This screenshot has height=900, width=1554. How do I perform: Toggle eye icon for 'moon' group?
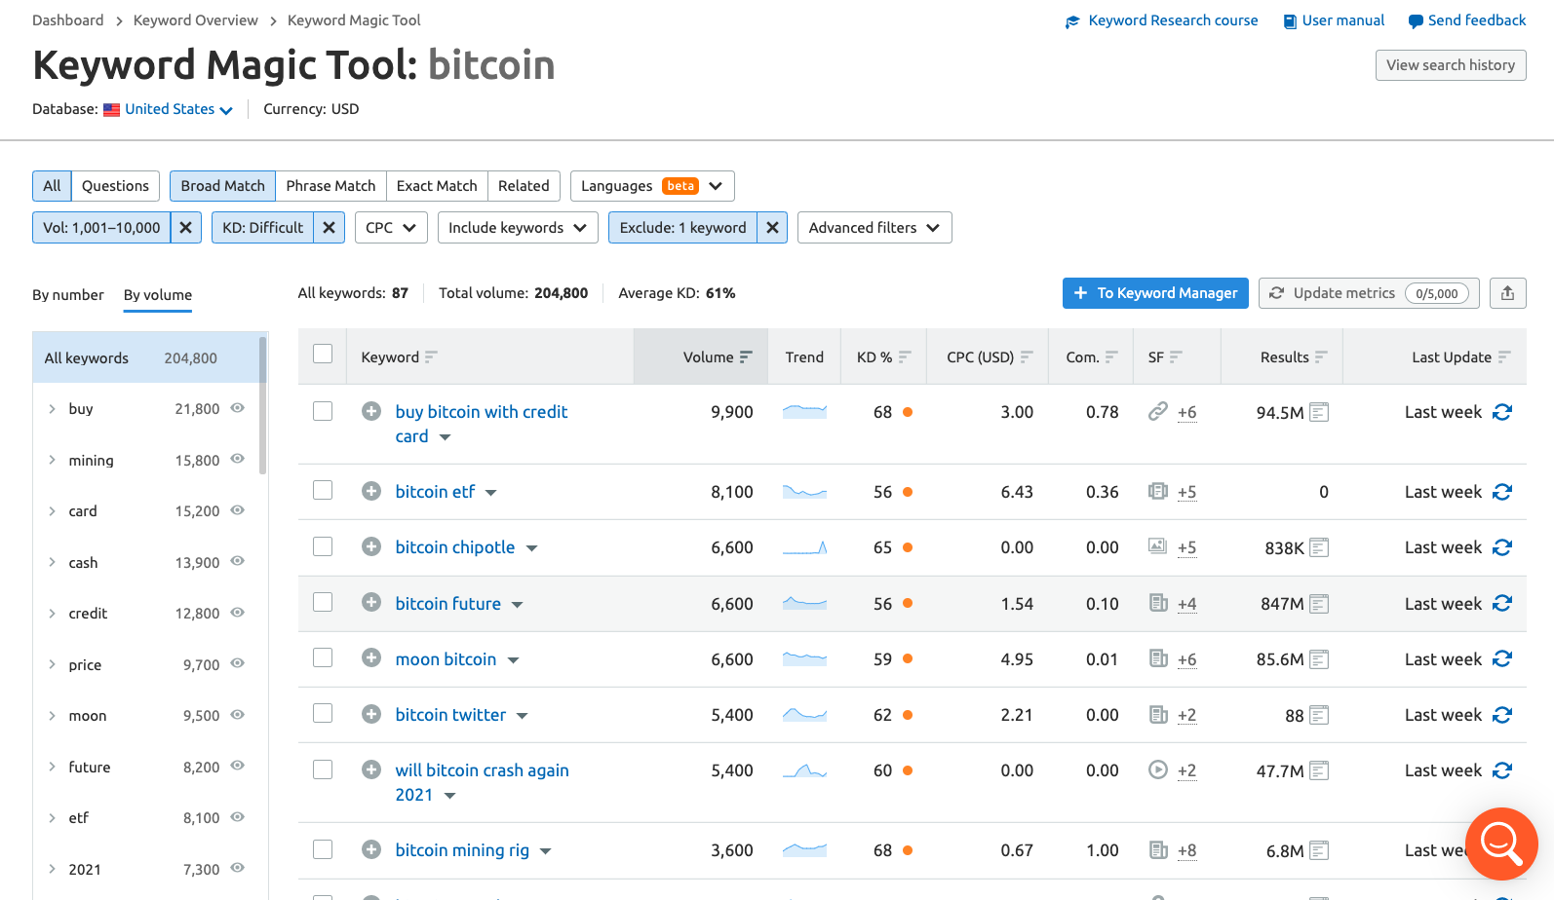237,714
